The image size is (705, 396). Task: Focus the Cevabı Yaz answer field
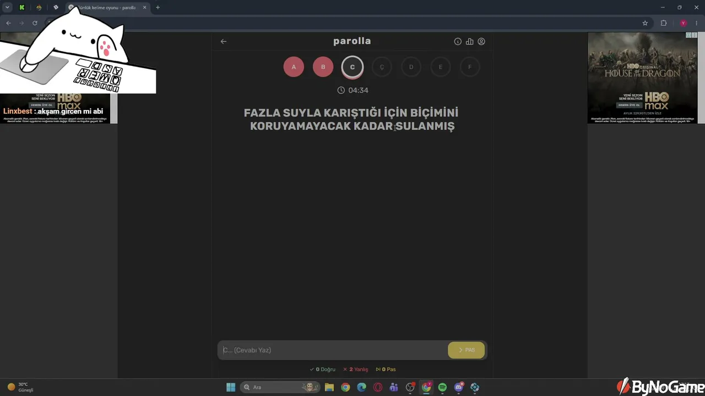[333, 350]
